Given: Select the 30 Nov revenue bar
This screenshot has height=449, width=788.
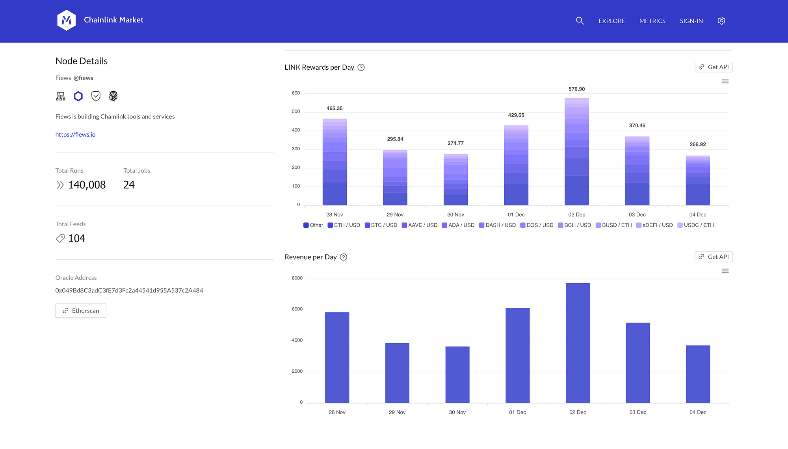Looking at the screenshot, I should click(457, 375).
